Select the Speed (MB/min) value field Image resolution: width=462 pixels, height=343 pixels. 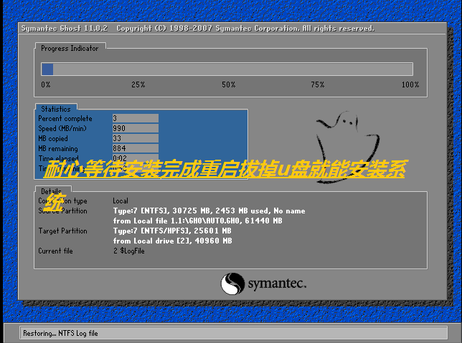click(135, 128)
